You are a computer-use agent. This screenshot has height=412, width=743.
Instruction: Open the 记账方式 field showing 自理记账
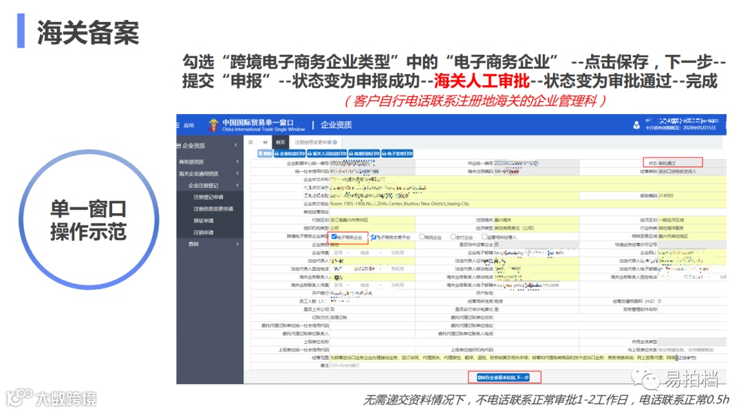click(372, 317)
